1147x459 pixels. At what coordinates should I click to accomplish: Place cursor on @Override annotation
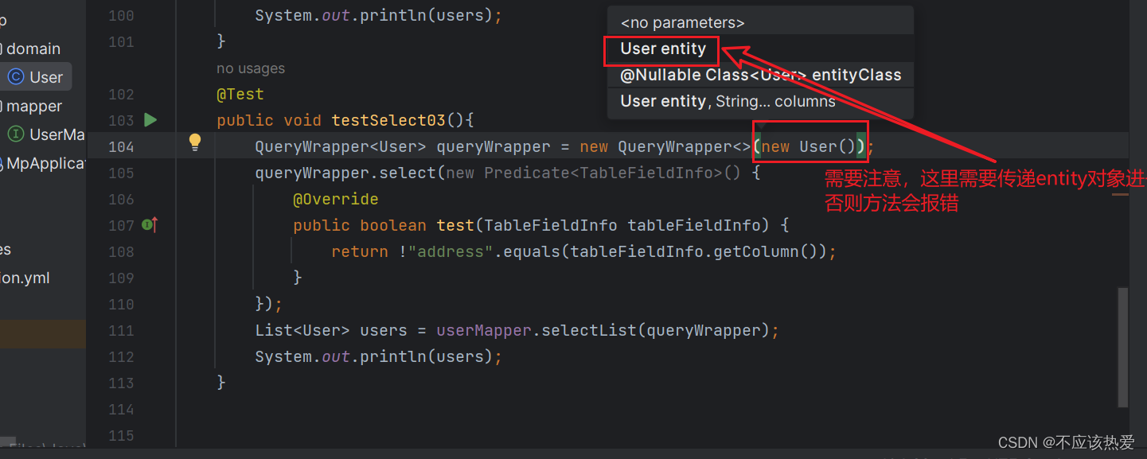[336, 199]
